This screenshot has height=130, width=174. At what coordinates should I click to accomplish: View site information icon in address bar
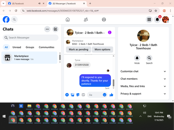coord(23,11)
